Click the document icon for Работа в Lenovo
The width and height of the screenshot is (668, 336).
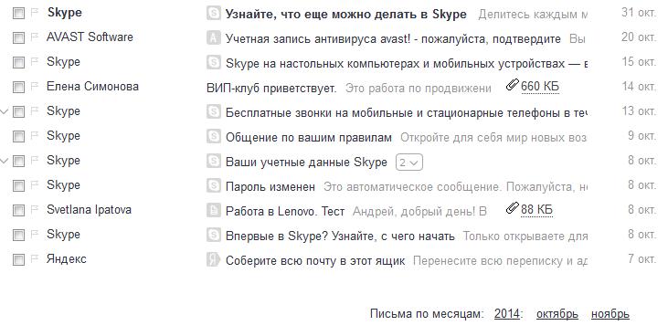[x=214, y=210]
